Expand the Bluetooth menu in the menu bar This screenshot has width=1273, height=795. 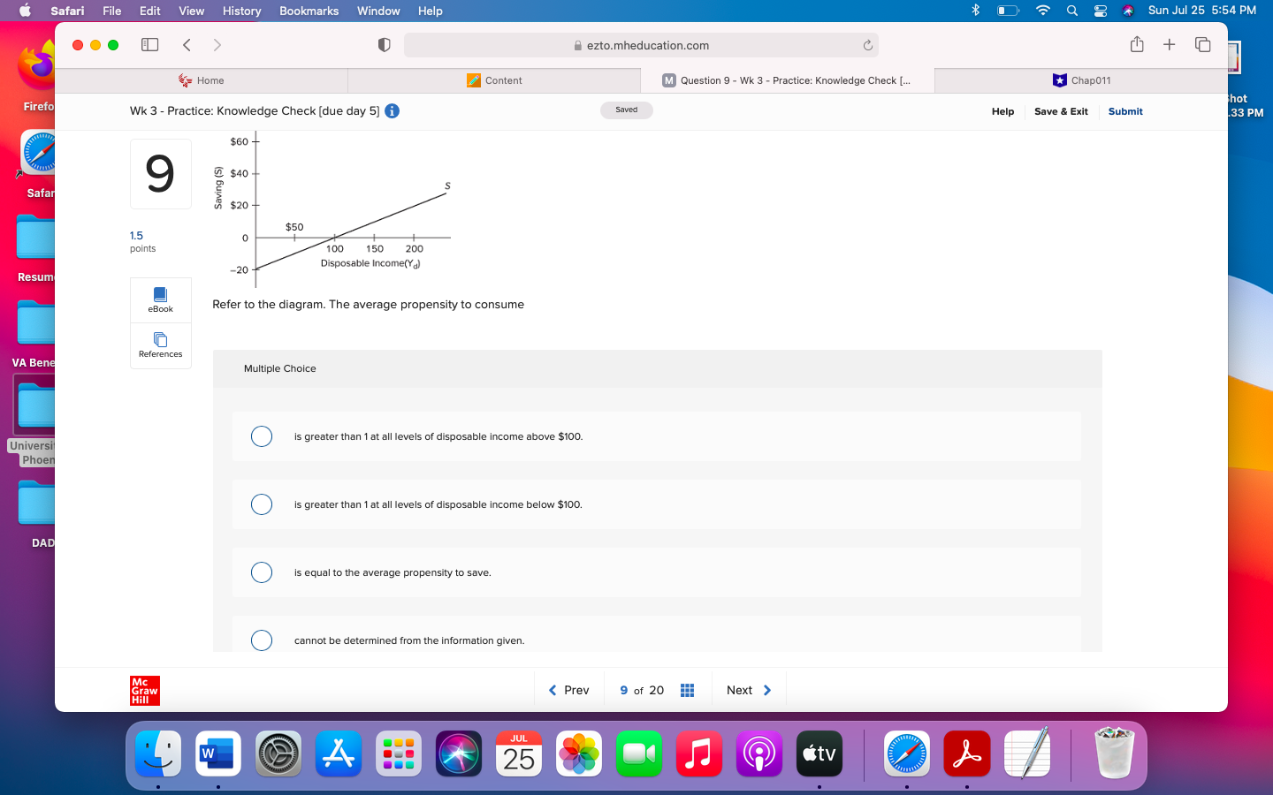click(975, 11)
